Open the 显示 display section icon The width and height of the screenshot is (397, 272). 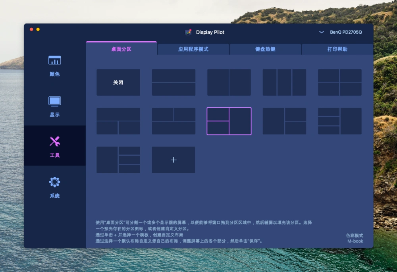point(54,101)
